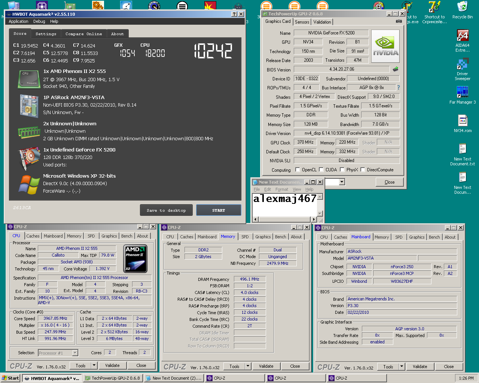
Task: Open the Caches tab in left CPU-Z window
Action: pos(33,236)
